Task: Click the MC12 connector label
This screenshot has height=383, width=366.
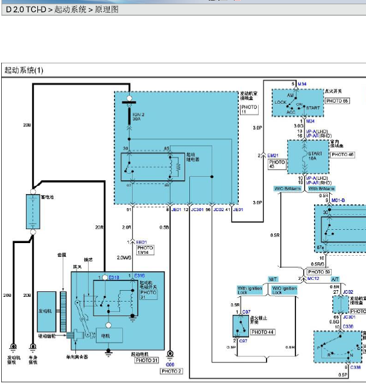Action: point(313,278)
